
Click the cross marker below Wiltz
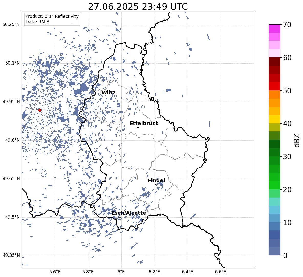[110, 97]
